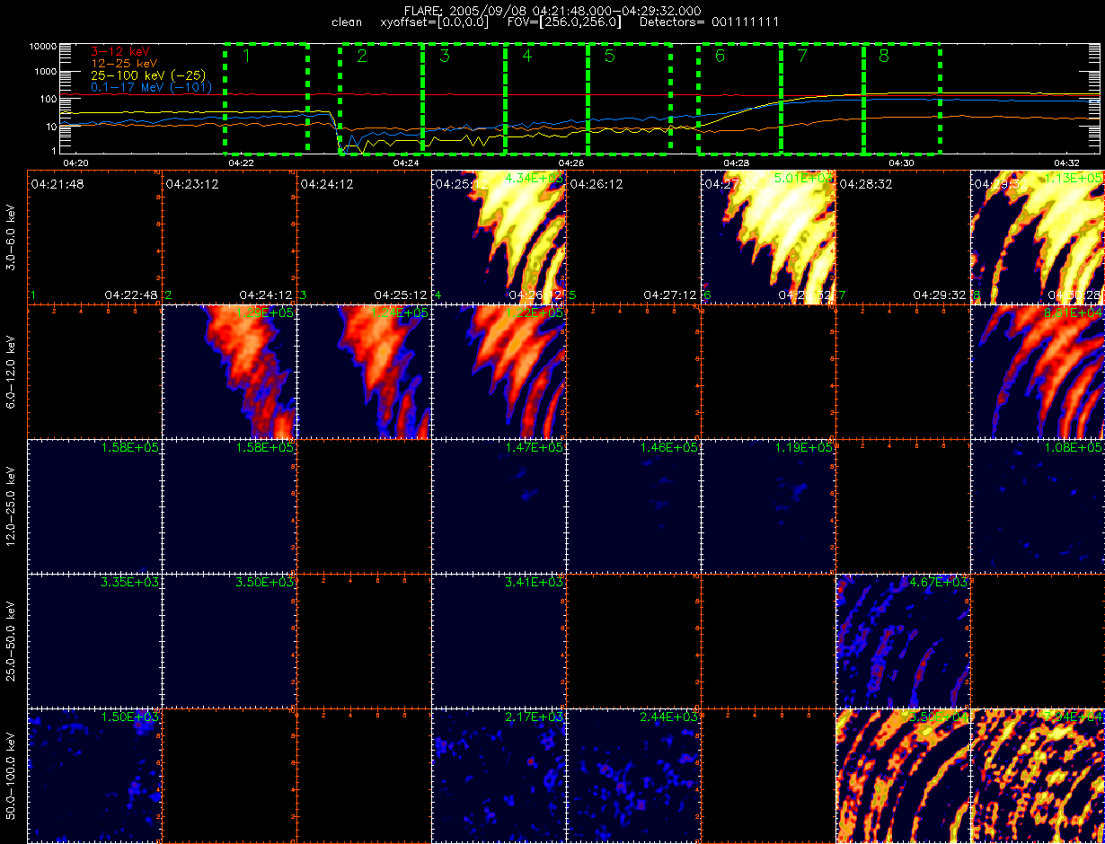Open the 6-12 keV image labeled 1.22E+05
Viewport: 1105px width, 844px height.
[x=499, y=371]
